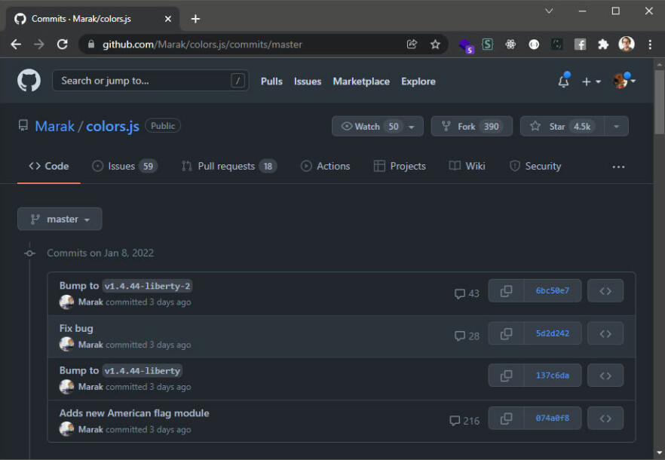The width and height of the screenshot is (665, 460).
Task: Open Issues in the top navigation
Action: 308,81
